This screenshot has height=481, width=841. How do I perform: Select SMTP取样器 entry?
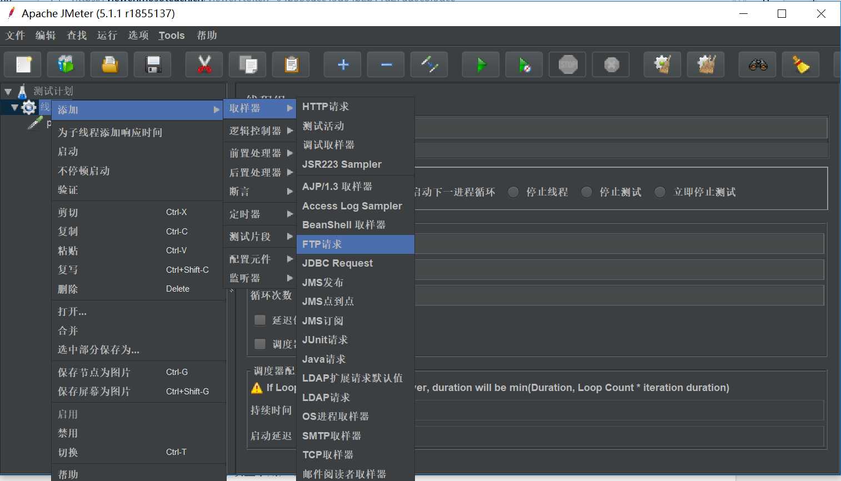pos(356,436)
